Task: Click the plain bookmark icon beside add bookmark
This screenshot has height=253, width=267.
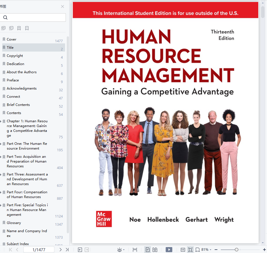Action: 27,28
